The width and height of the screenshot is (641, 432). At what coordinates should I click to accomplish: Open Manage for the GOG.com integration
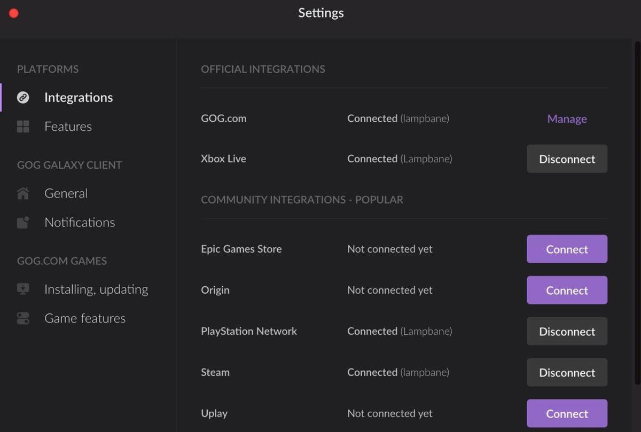tap(567, 119)
